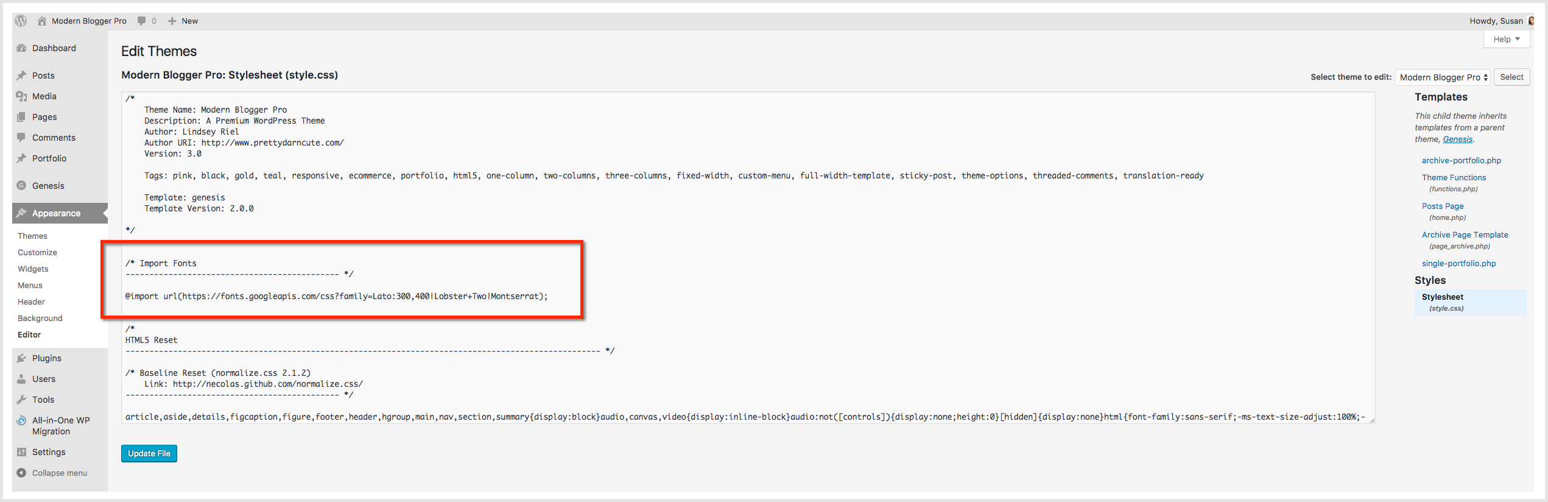
Task: Click the Update File button
Action: (x=149, y=453)
